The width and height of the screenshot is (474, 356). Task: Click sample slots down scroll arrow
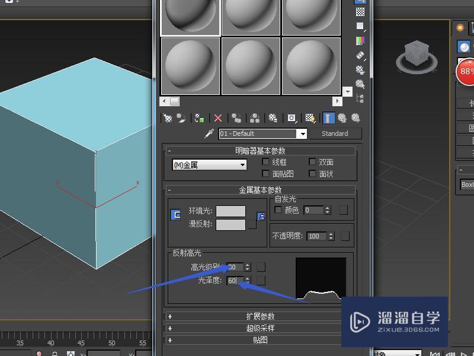coord(348,91)
